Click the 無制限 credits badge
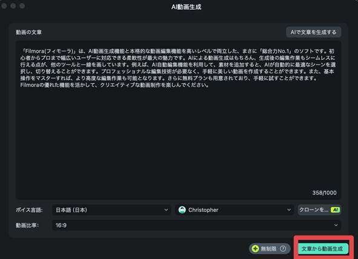 click(x=270, y=249)
